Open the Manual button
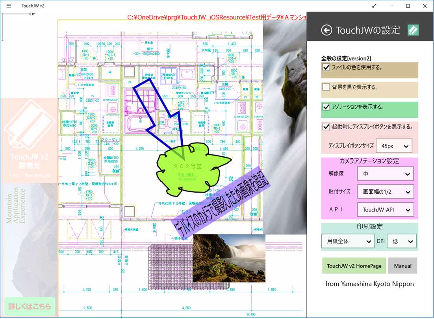This screenshot has height=319, width=434. tap(403, 266)
